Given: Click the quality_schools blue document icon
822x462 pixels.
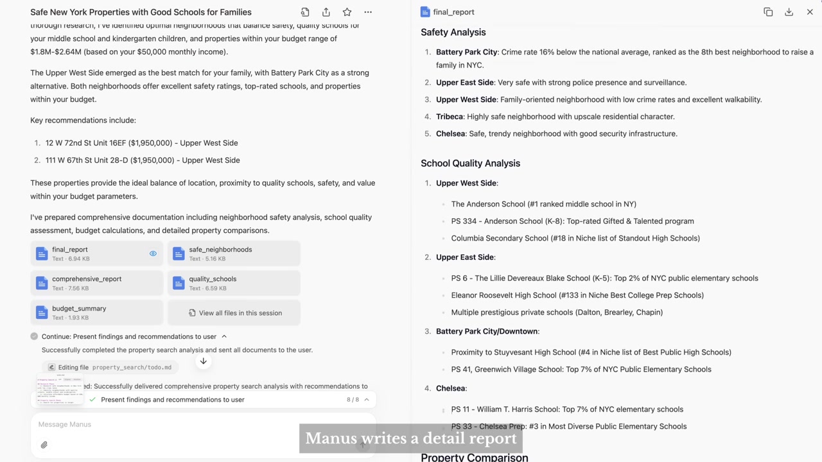Looking at the screenshot, I should 179,283.
